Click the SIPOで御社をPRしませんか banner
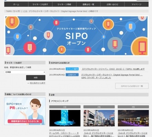The height and width of the screenshot is (137, 152). [25, 111]
